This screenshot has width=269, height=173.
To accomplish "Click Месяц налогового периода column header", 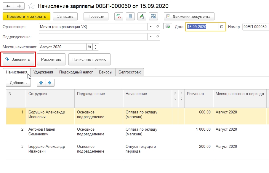I will pos(240,98).
